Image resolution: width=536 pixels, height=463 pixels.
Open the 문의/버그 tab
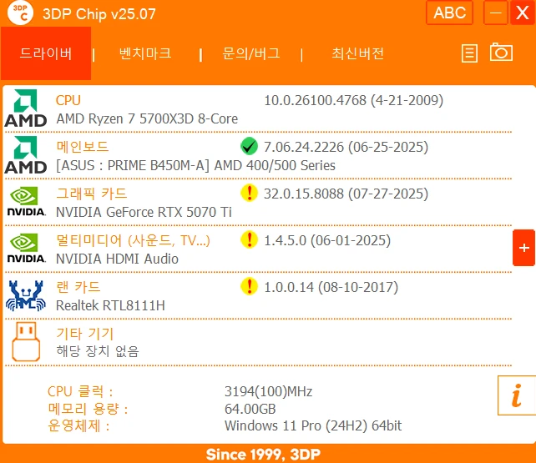pyautogui.click(x=251, y=53)
